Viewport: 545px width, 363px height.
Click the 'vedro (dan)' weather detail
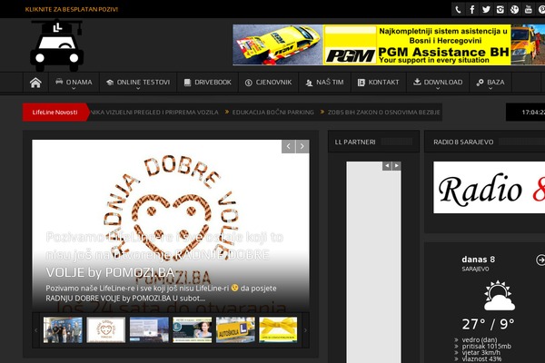480,339
